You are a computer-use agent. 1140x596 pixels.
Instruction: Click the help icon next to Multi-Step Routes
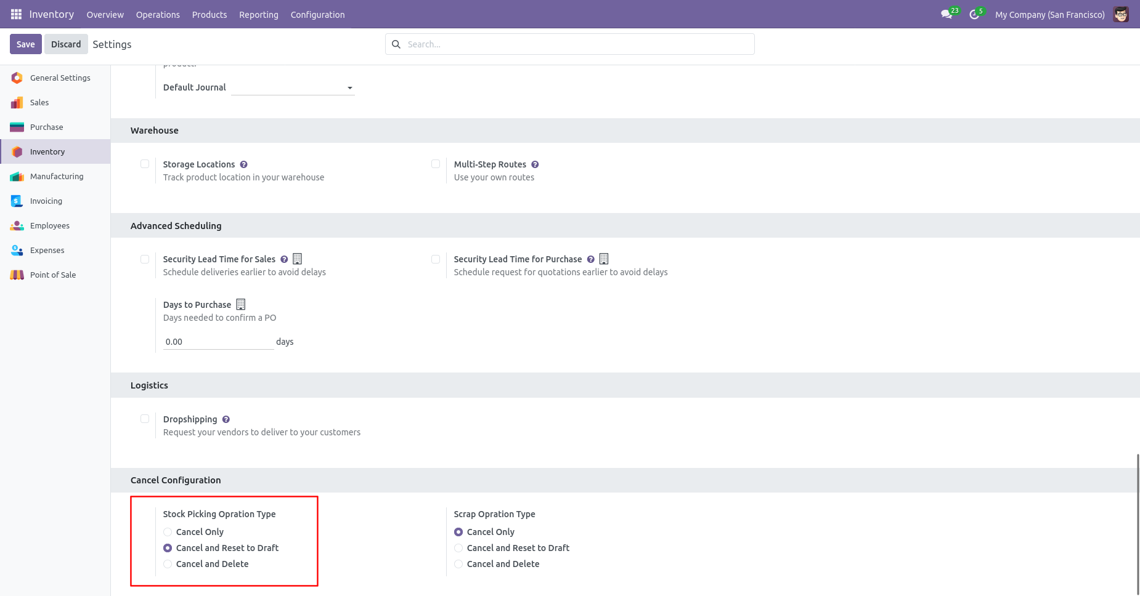(x=535, y=164)
